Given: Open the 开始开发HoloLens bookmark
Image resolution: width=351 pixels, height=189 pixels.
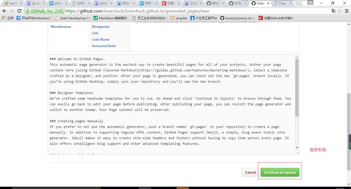Looking at the screenshot, I should click(x=34, y=18).
